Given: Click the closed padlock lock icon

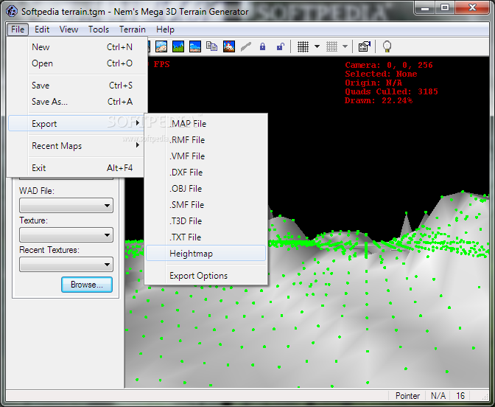Looking at the screenshot, I should (262, 46).
